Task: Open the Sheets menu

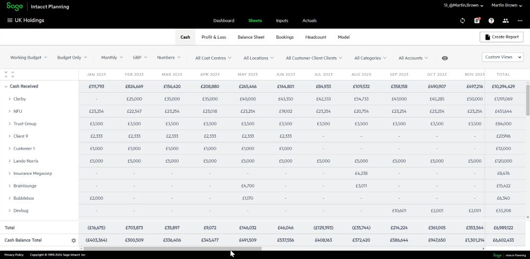Action: (x=255, y=21)
